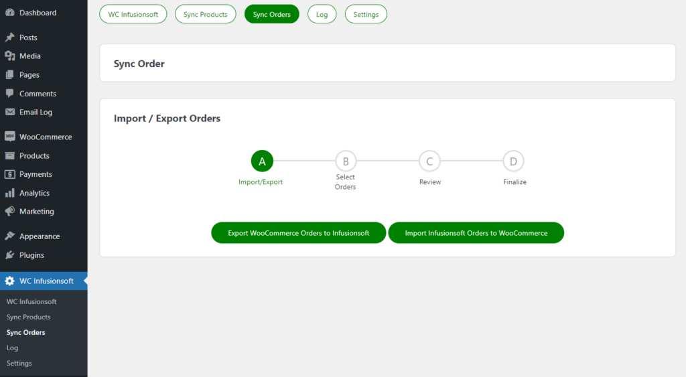
Task: Click the Dashboard gauge icon in sidebar
Action: (9, 13)
